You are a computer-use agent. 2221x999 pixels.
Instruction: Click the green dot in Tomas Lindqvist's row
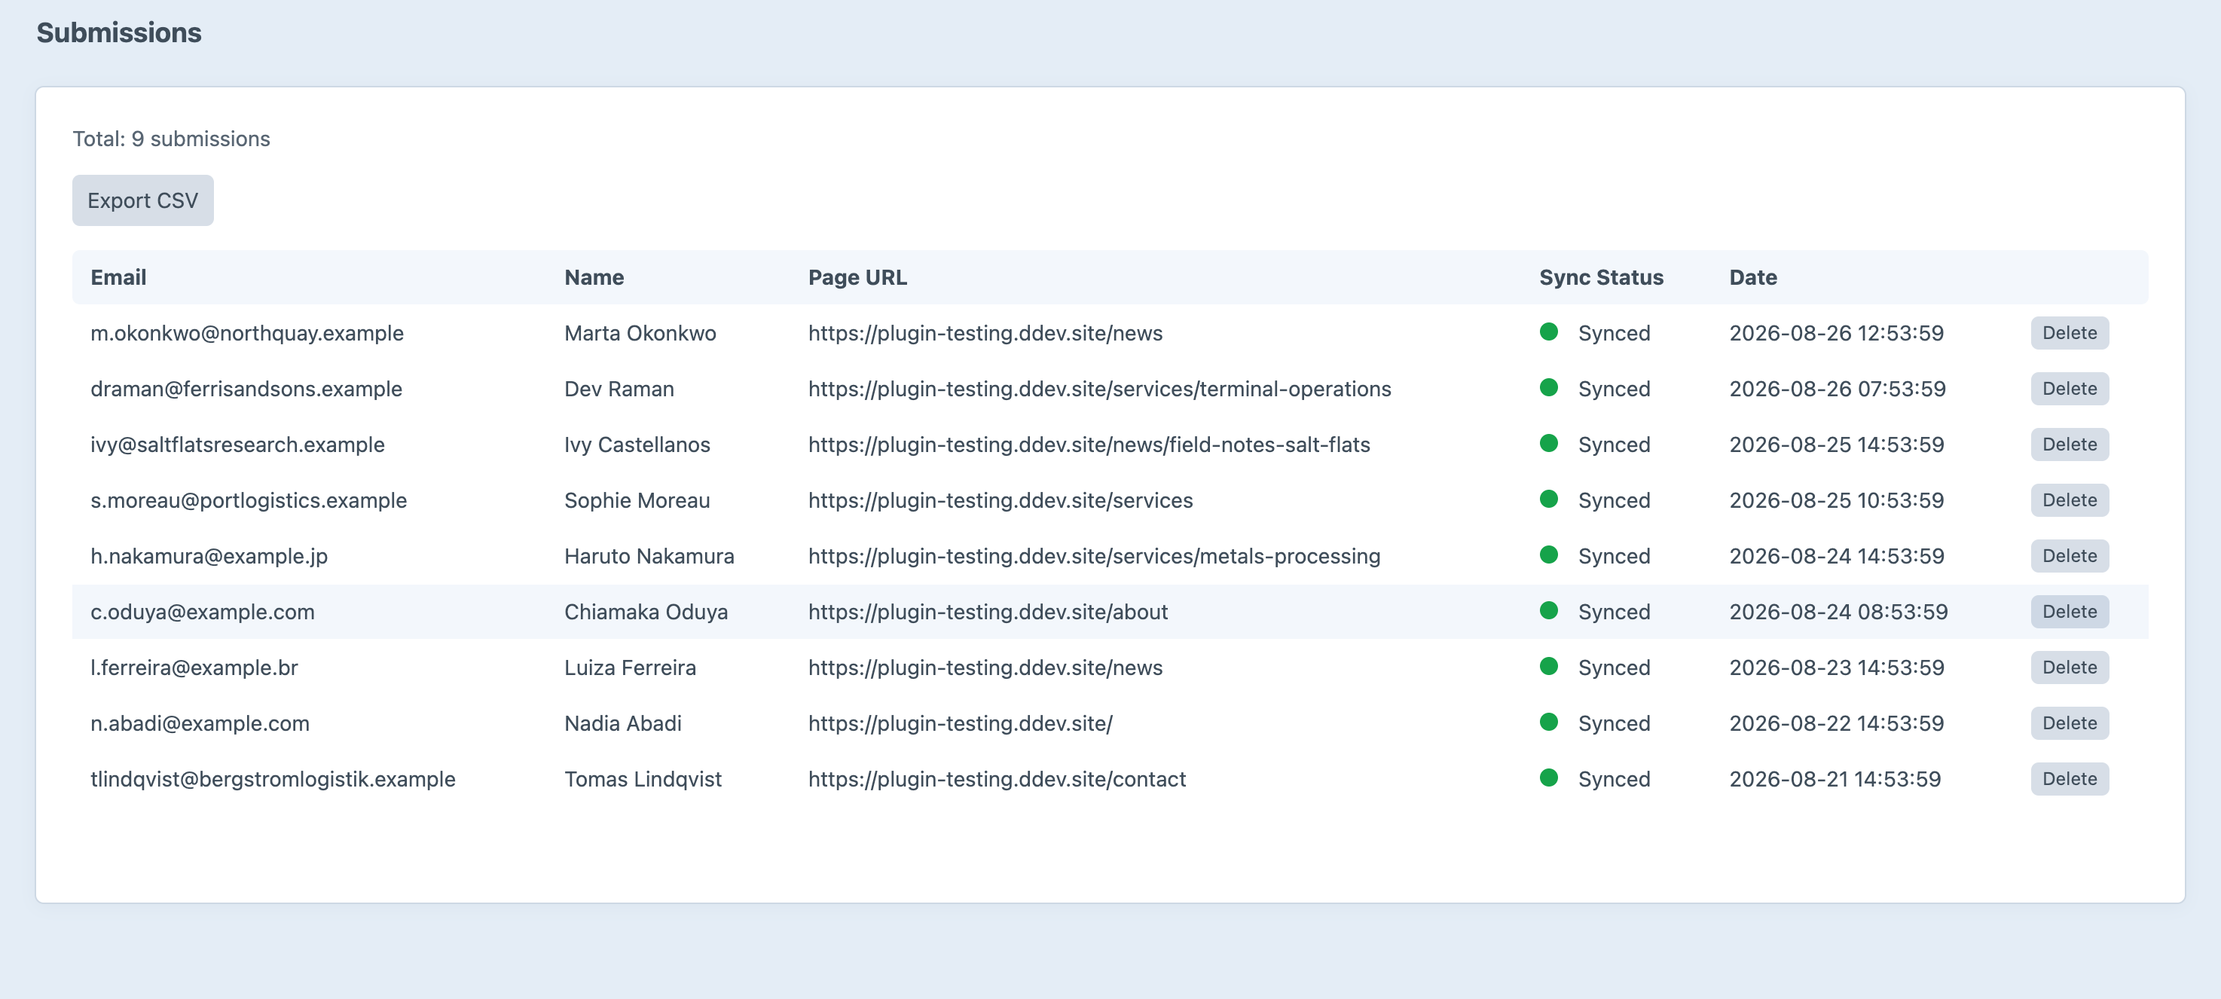point(1548,778)
